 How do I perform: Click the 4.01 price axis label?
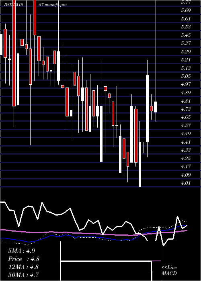click(x=186, y=183)
